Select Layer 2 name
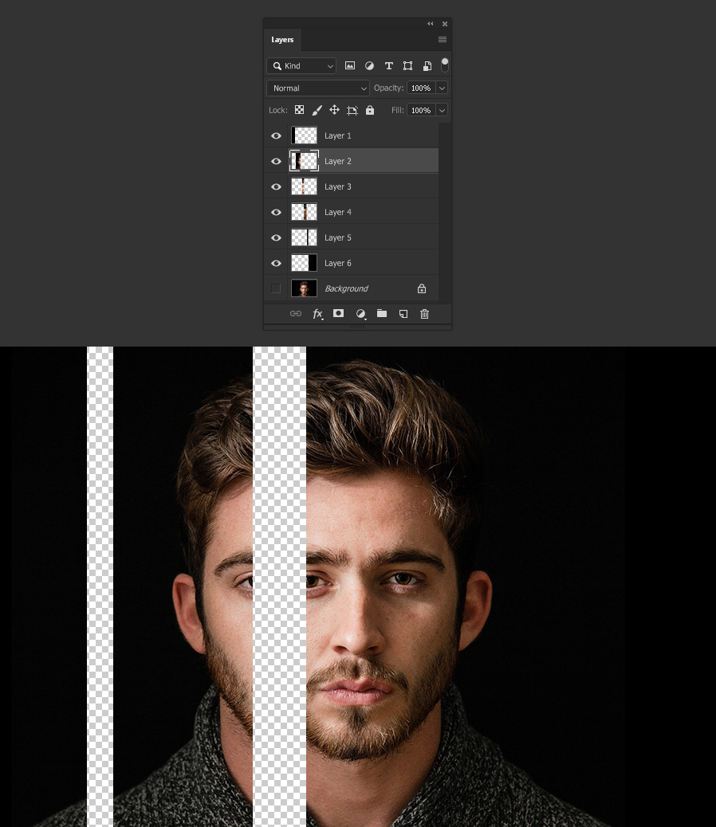 click(338, 161)
